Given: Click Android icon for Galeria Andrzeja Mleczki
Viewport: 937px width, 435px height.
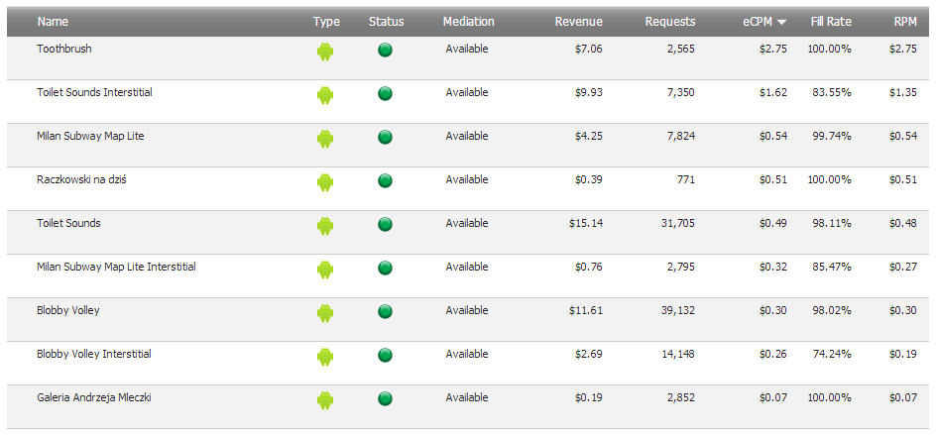Looking at the screenshot, I should pos(325,400).
